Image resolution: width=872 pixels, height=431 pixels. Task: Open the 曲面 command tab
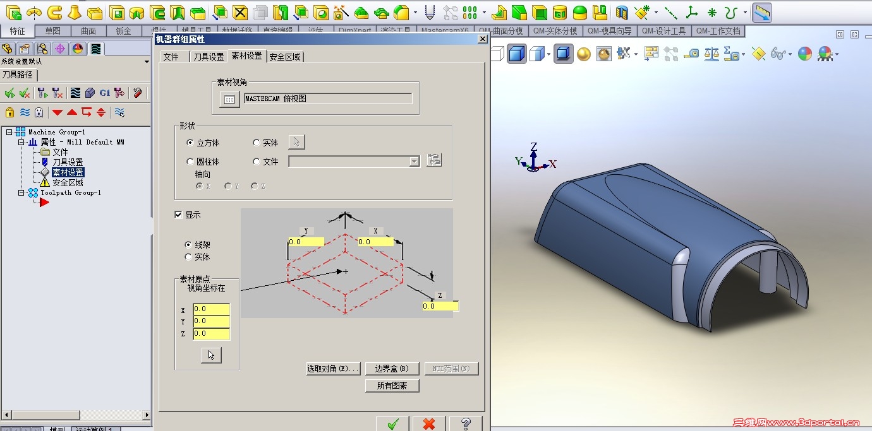88,31
